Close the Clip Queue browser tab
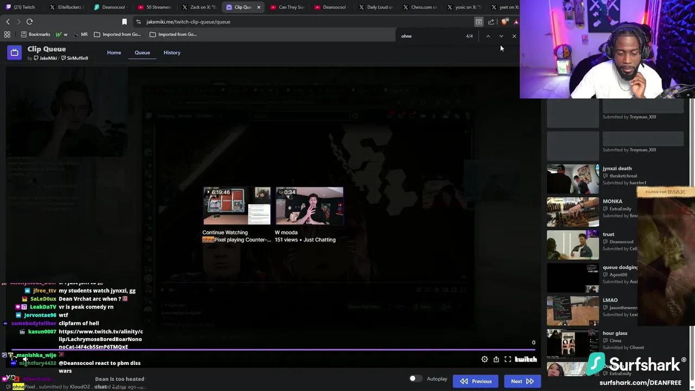Image resolution: width=695 pixels, height=391 pixels. 258,7
